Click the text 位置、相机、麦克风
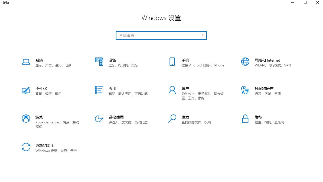The height and width of the screenshot is (182, 323). tap(269, 122)
